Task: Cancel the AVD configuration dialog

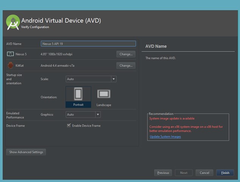Action: (204, 173)
